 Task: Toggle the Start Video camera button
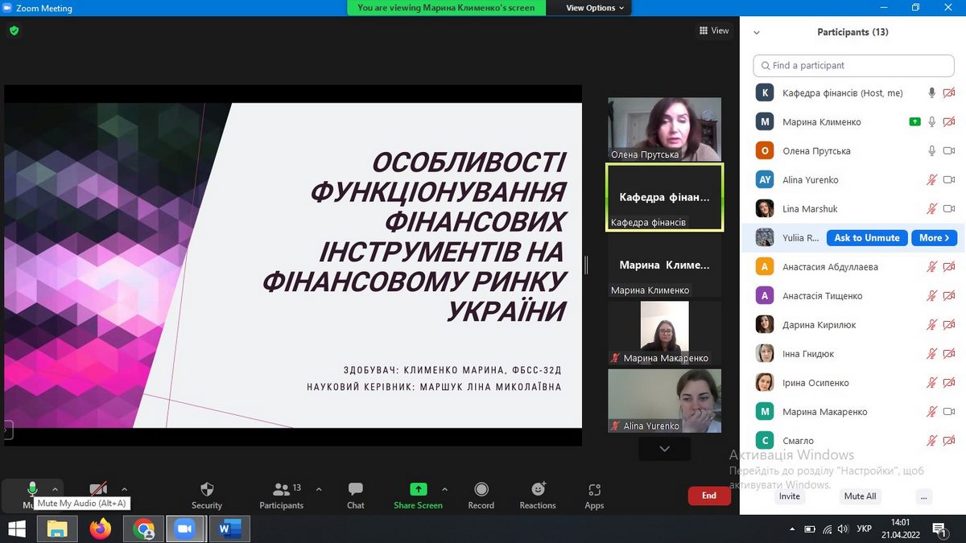click(98, 488)
